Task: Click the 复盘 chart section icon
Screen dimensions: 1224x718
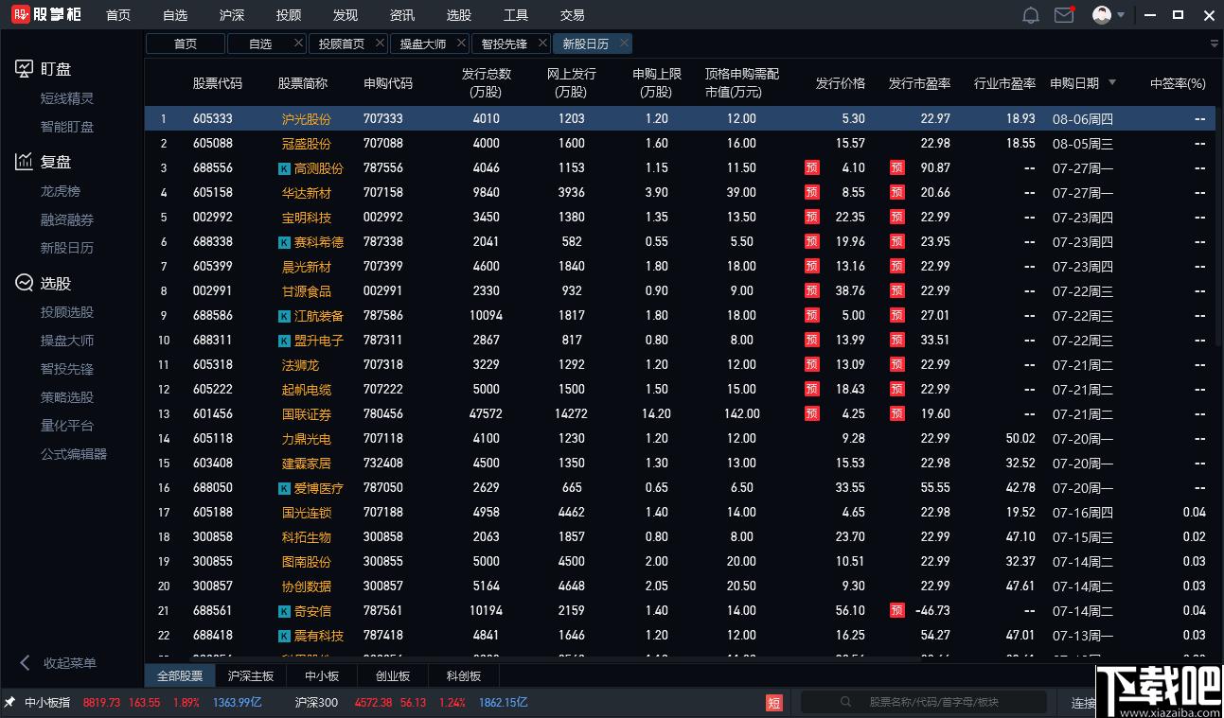Action: pyautogui.click(x=24, y=162)
